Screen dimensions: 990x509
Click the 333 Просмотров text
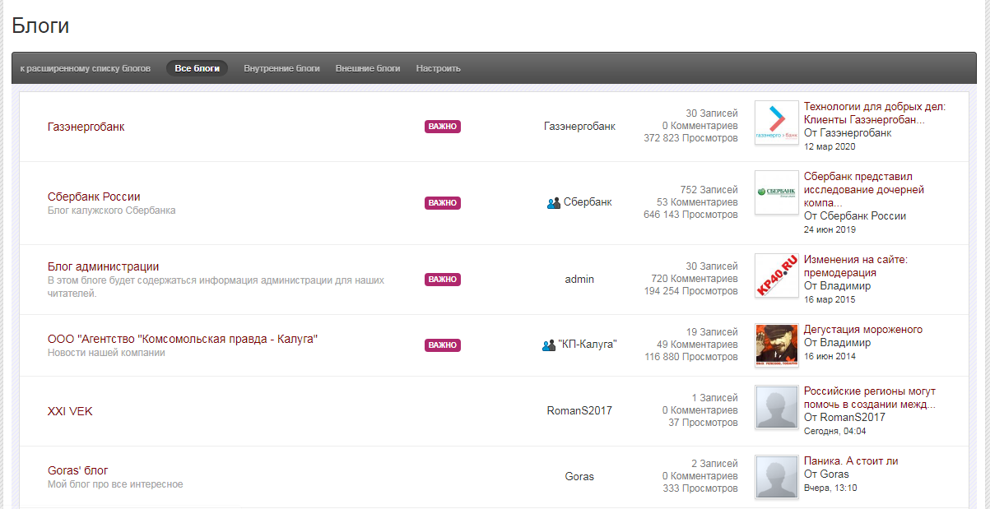pyautogui.click(x=700, y=488)
